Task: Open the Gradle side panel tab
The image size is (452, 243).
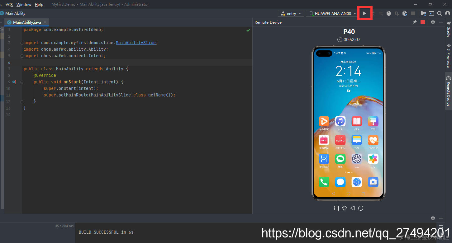Action: 449,29
